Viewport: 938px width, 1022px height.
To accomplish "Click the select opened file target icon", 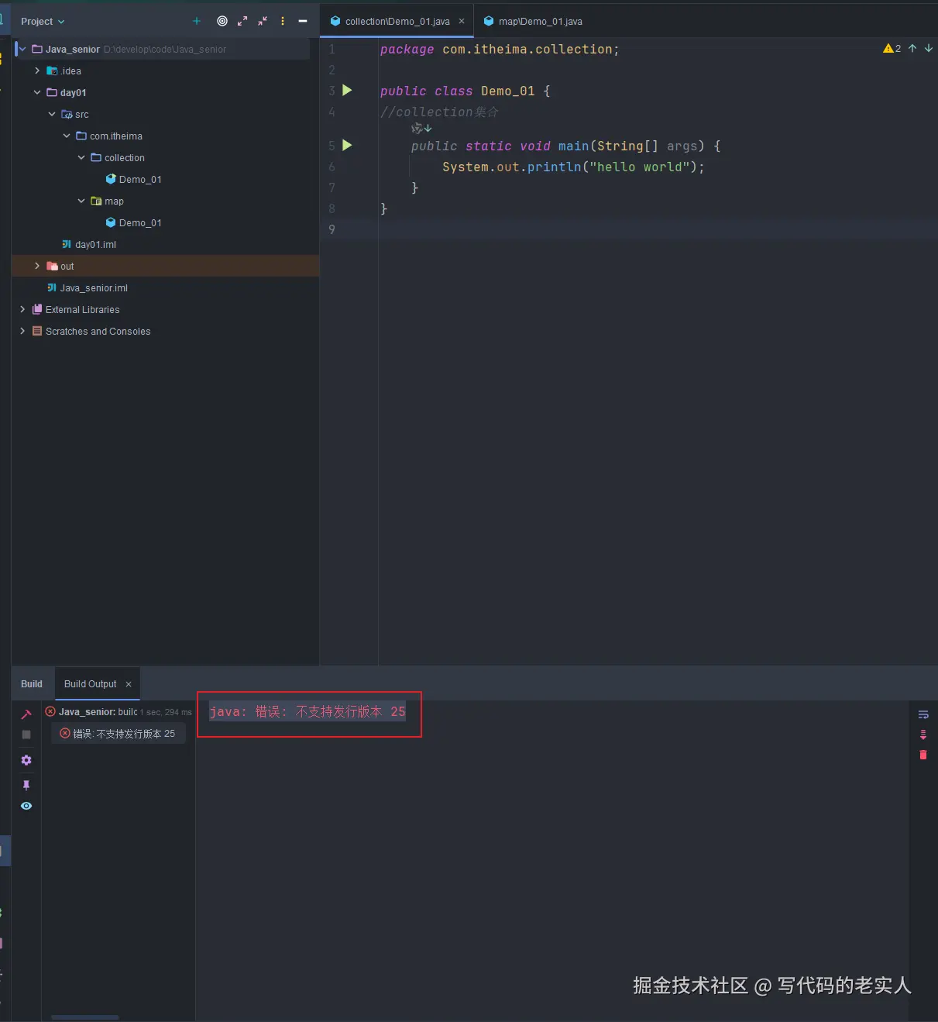I will pos(222,21).
